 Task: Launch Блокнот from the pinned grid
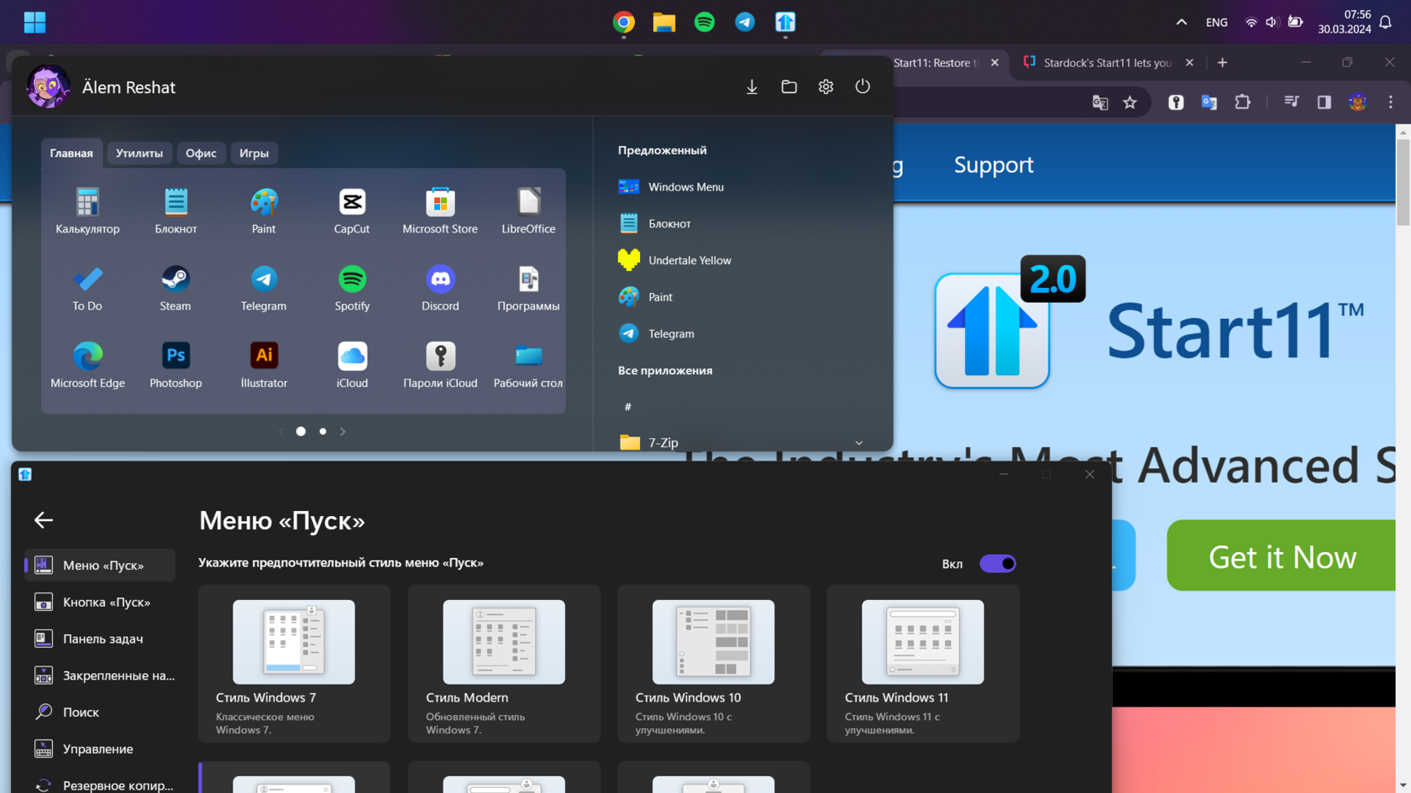[x=176, y=211]
